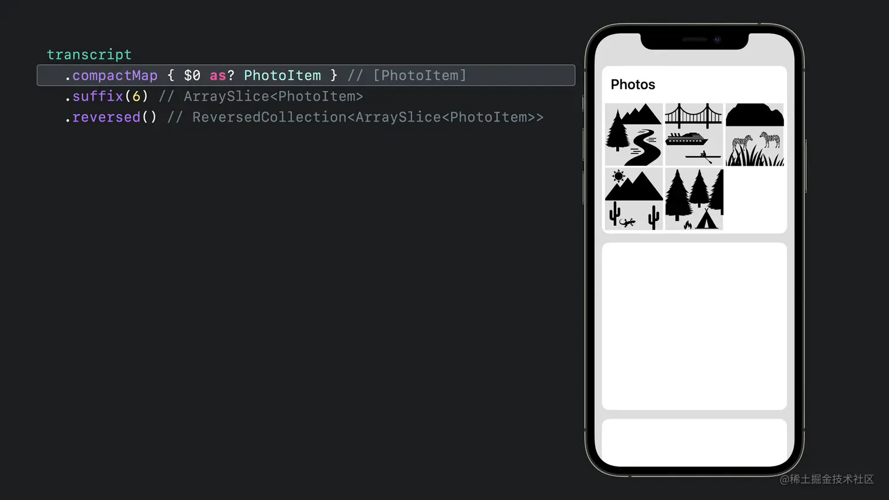Viewport: 889px width, 500px height.
Task: Select the forest campsite tent photo
Action: [x=694, y=199]
